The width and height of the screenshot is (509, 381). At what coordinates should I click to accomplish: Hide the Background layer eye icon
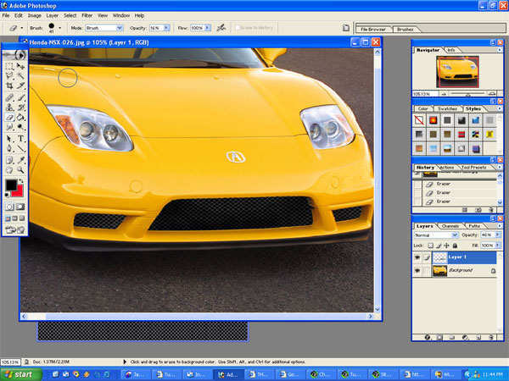pos(417,270)
